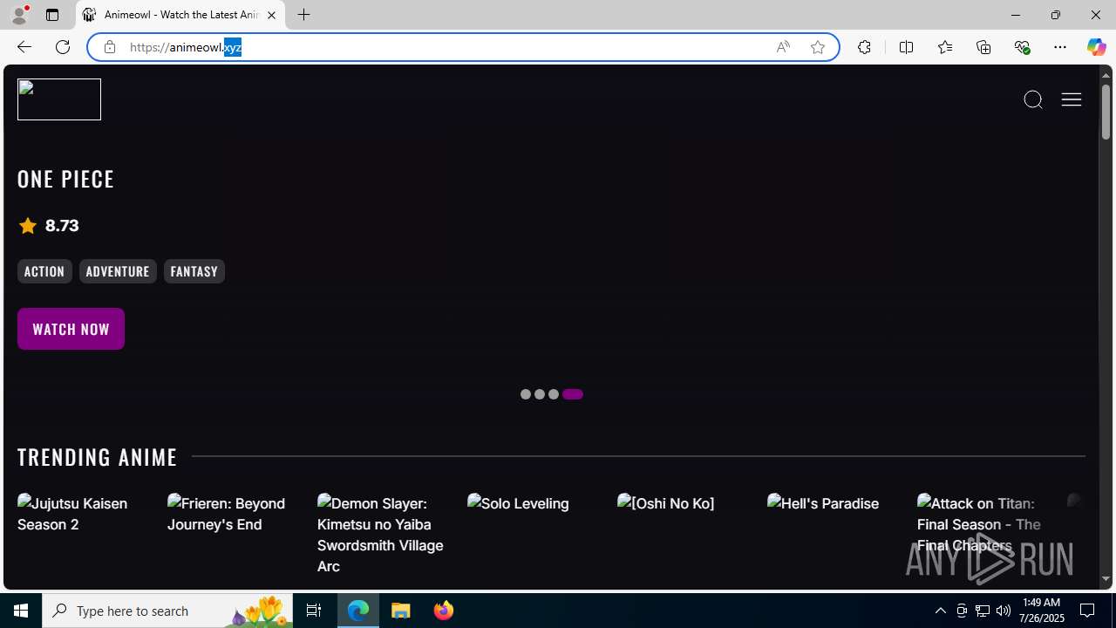Select the ADVENTURE genre tag
This screenshot has width=1116, height=628.
[x=118, y=271]
